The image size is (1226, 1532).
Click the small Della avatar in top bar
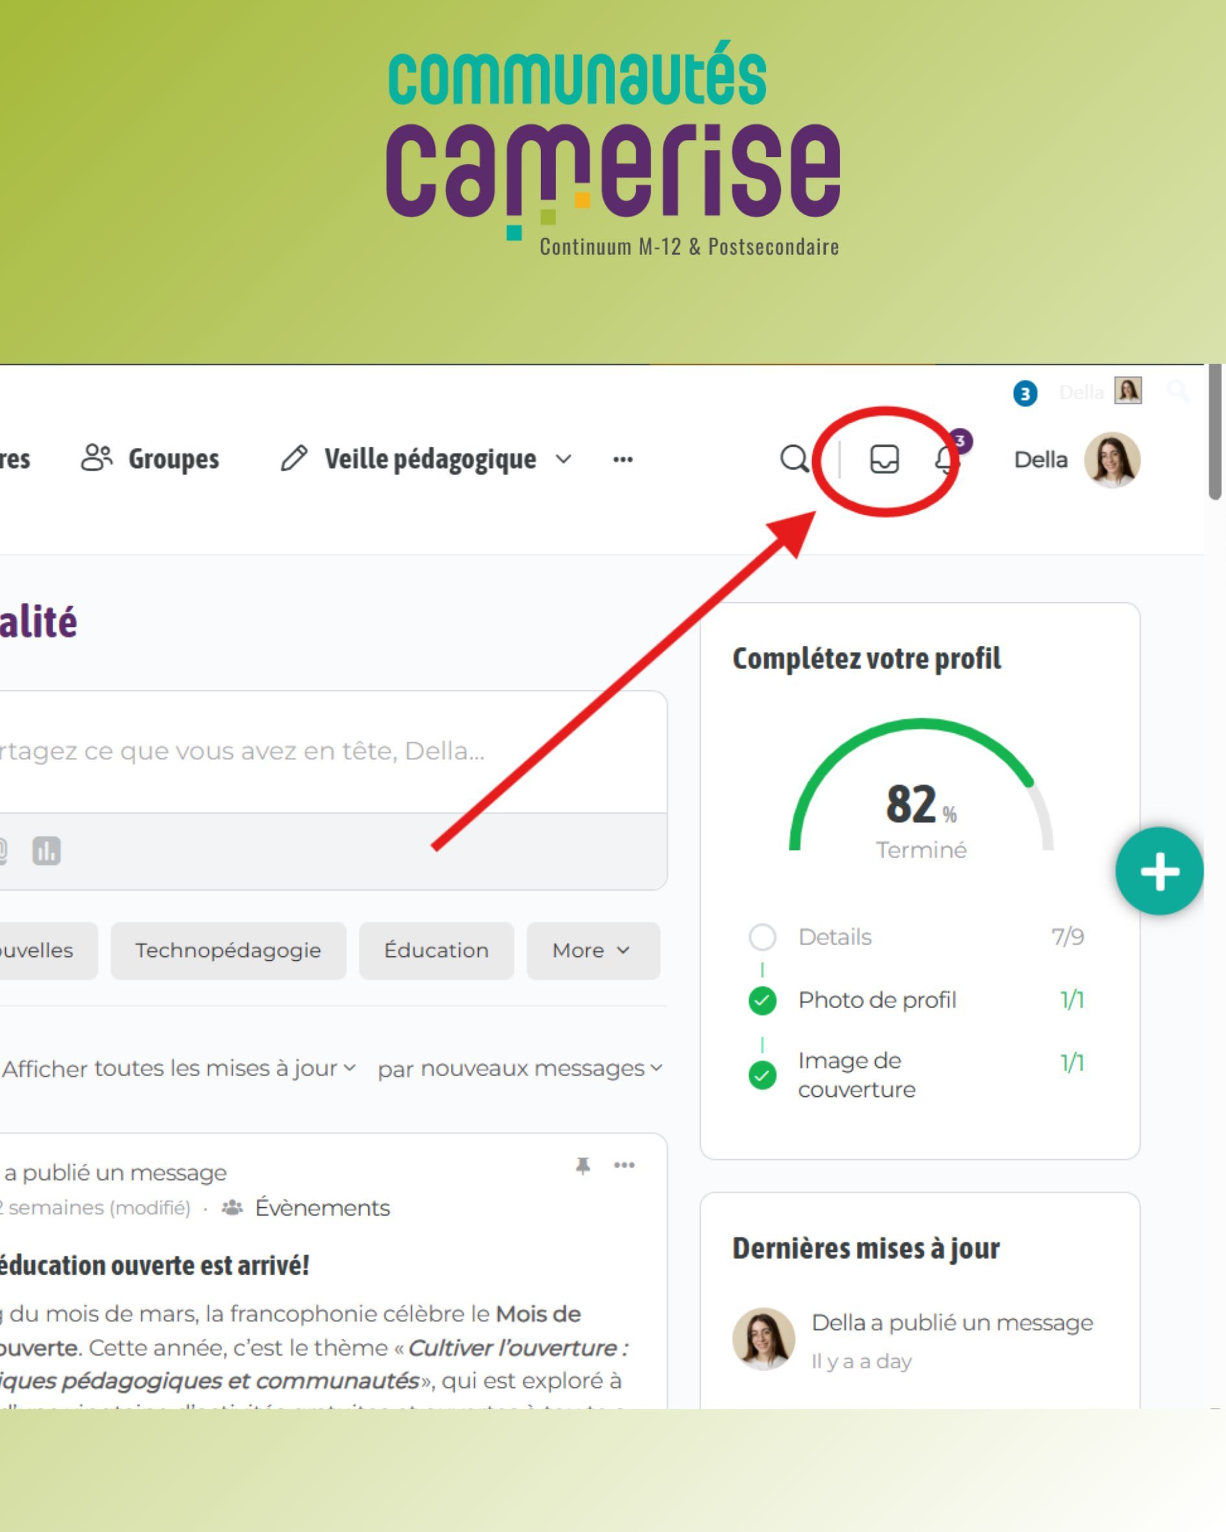coord(1128,391)
